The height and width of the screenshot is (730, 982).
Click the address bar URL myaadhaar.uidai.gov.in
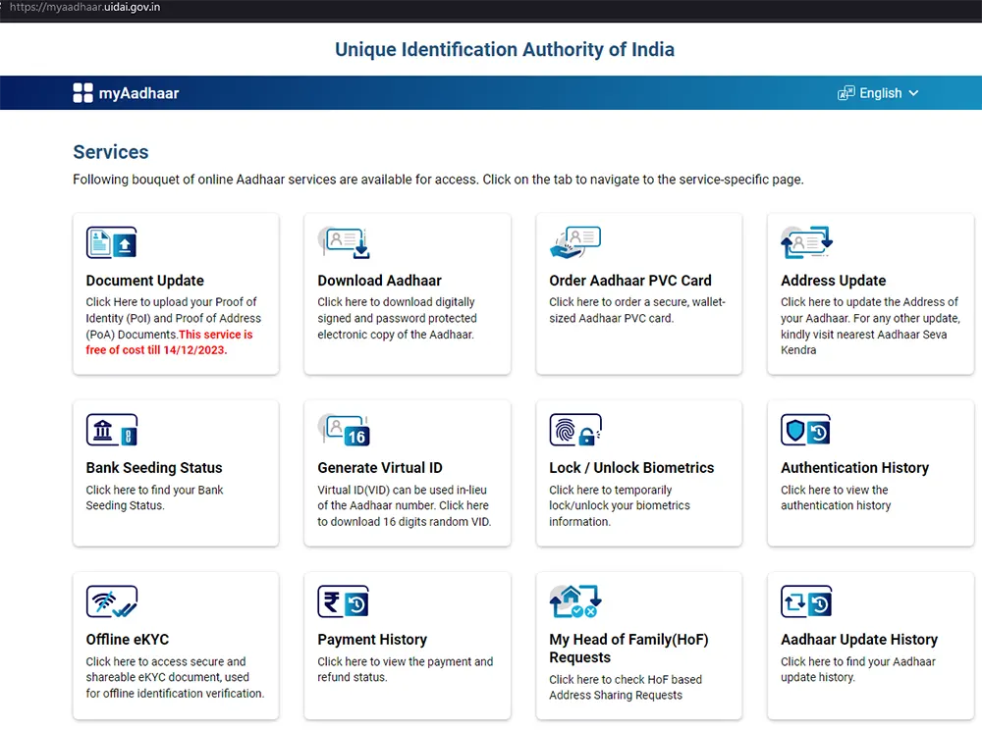(84, 7)
